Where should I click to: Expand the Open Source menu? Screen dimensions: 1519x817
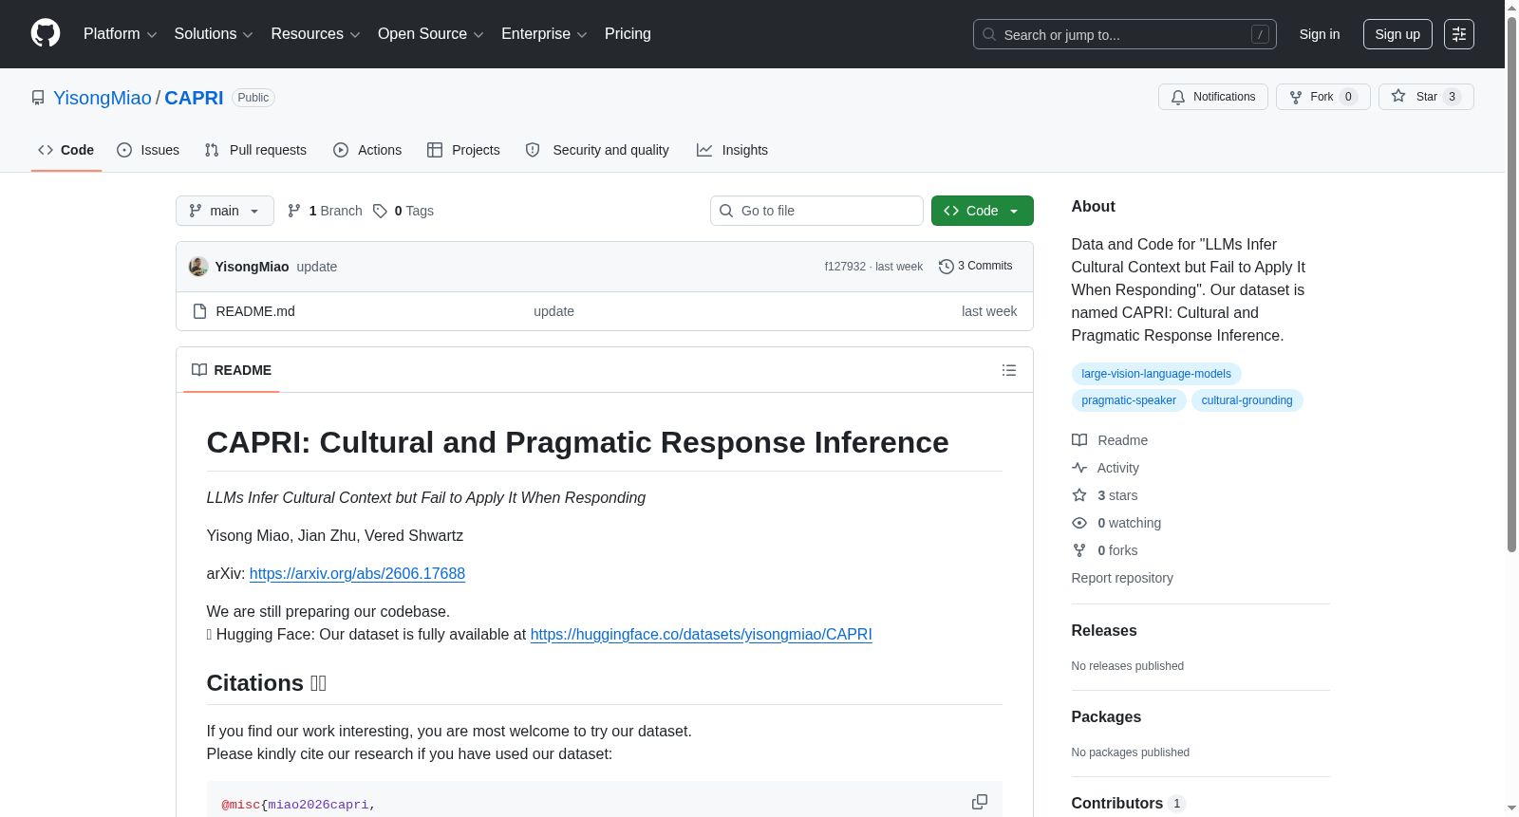(431, 34)
